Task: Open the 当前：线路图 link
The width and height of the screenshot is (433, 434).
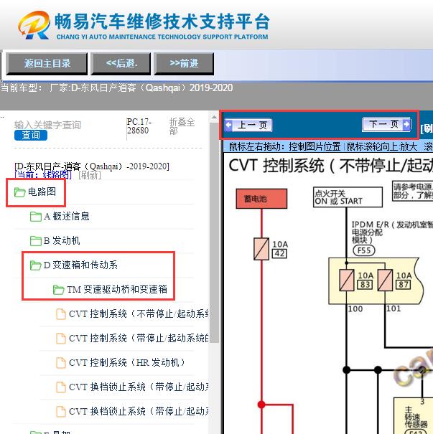Action: click(x=43, y=175)
